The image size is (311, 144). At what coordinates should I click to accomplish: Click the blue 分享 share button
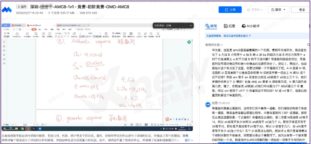(230, 10)
